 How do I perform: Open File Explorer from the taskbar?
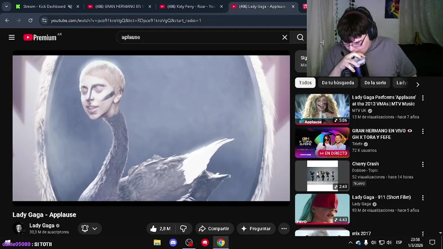[157, 242]
